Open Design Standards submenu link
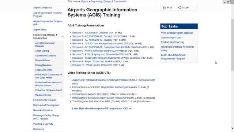The image size is (234, 132). coord(43,65)
